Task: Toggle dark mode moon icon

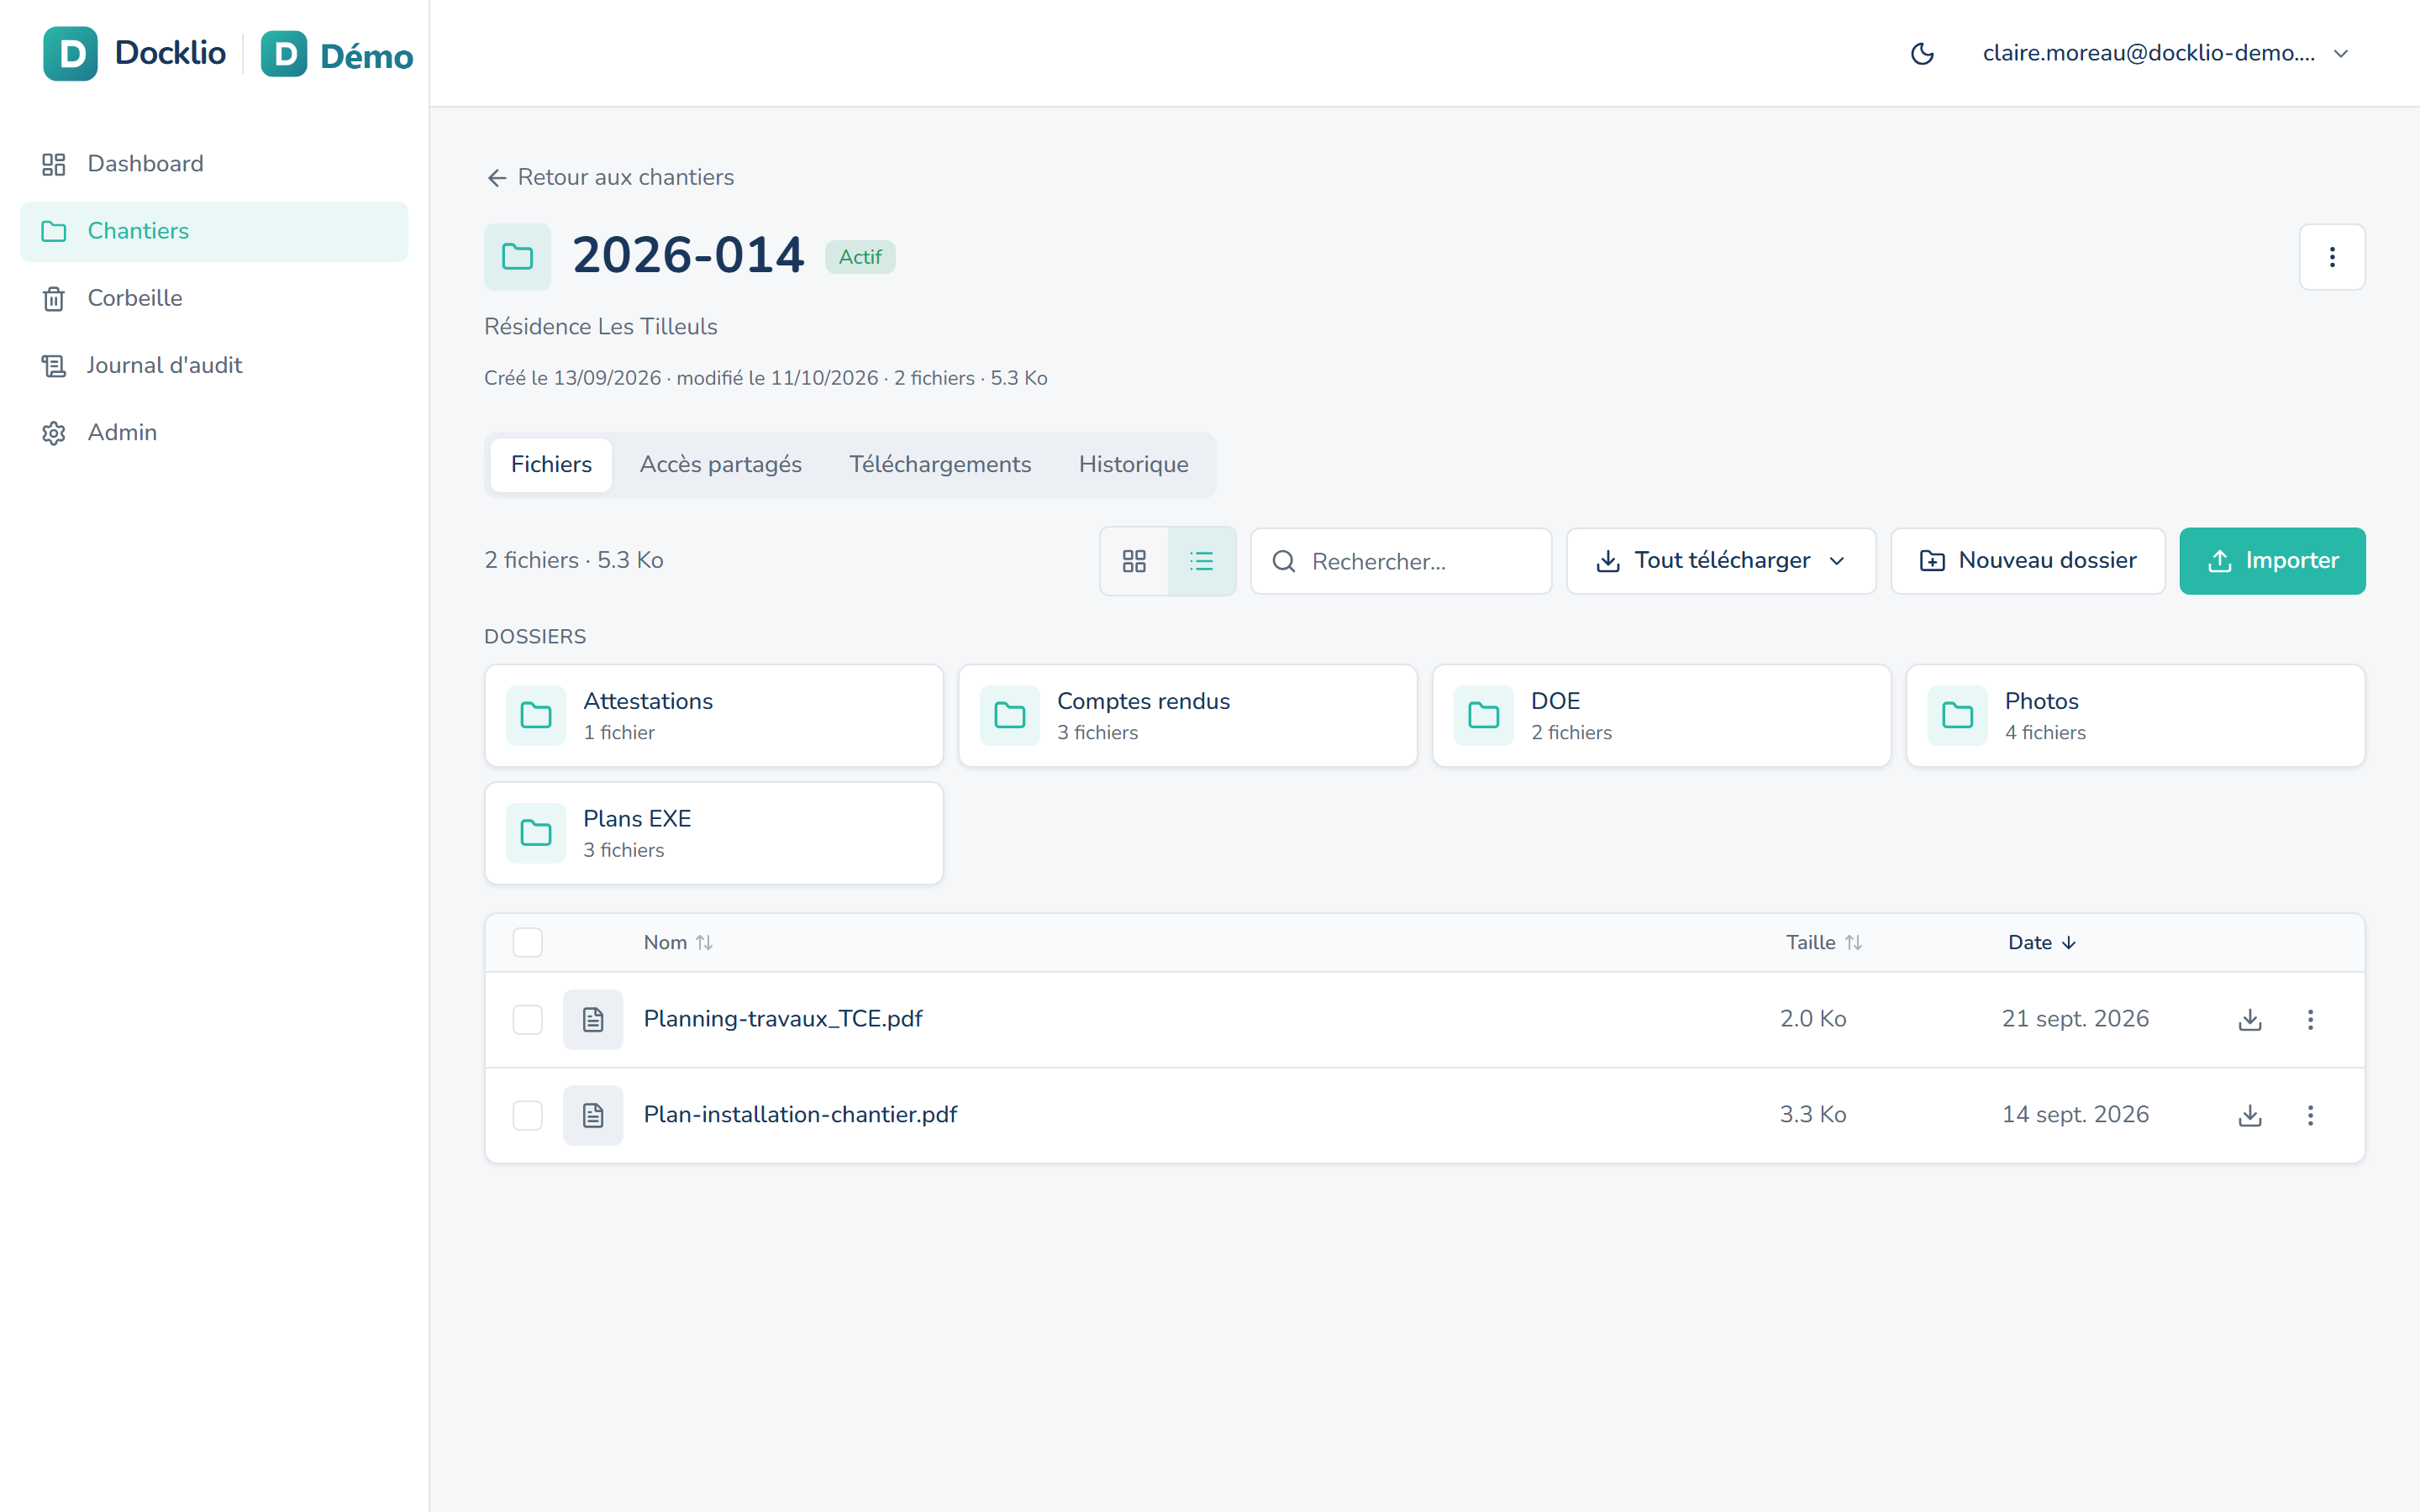Action: [1921, 54]
